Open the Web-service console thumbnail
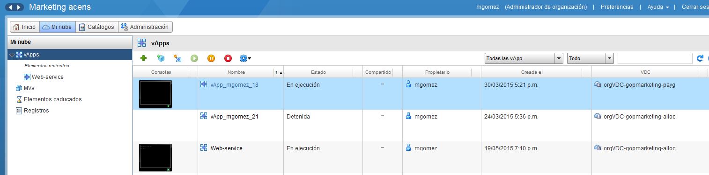Viewport: 709px width, 175px height. click(155, 158)
